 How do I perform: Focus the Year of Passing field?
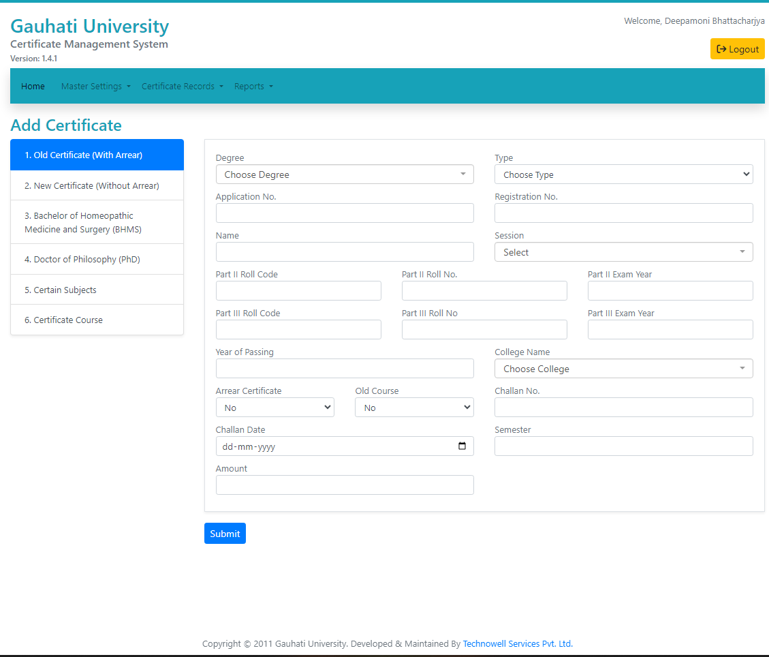(345, 369)
